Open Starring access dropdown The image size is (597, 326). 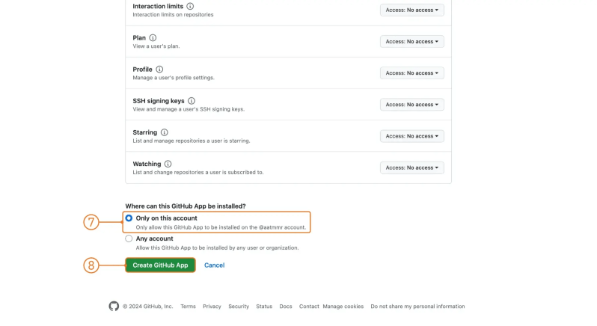click(x=412, y=136)
